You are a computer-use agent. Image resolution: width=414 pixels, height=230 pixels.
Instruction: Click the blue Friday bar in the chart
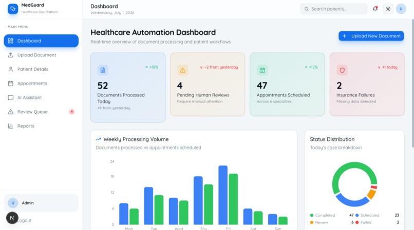pos(223,195)
